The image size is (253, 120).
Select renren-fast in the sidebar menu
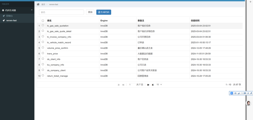pos(11,21)
